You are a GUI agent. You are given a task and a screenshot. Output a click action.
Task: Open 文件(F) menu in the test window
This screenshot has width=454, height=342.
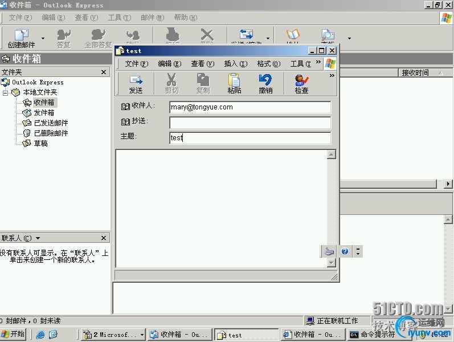136,63
